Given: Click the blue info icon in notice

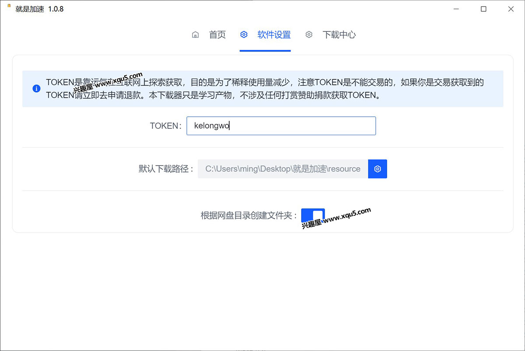Looking at the screenshot, I should point(37,89).
